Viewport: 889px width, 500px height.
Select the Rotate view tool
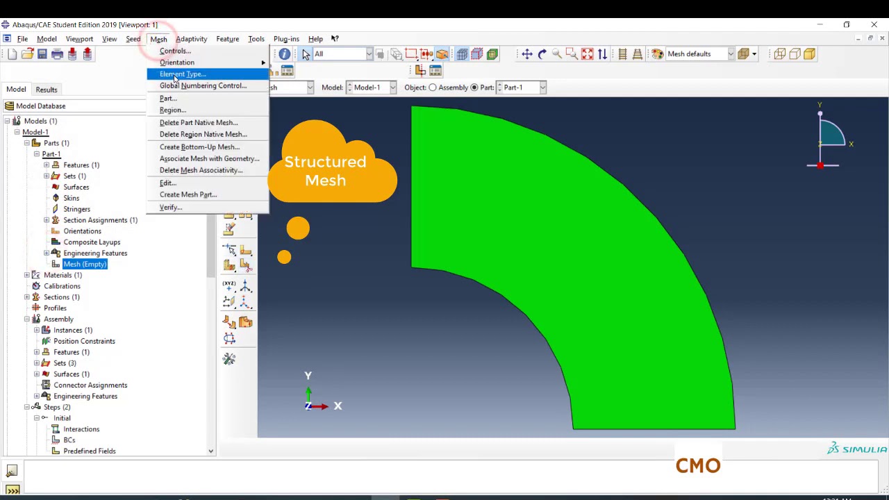pos(542,54)
